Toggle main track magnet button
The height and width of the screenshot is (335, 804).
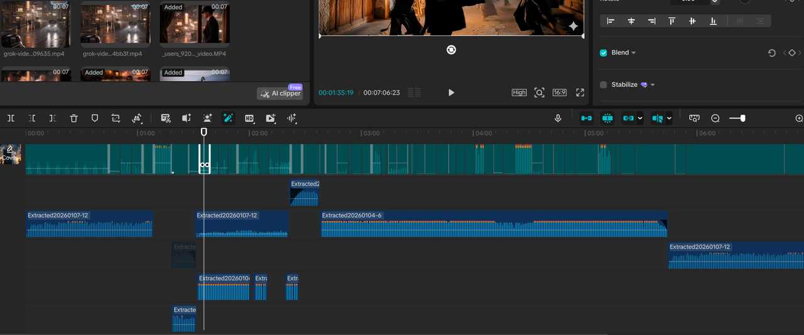[x=586, y=118]
